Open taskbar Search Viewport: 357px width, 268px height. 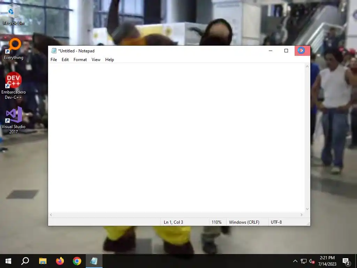point(25,261)
